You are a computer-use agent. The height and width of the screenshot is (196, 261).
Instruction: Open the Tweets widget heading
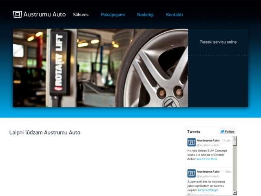pyautogui.click(x=194, y=132)
